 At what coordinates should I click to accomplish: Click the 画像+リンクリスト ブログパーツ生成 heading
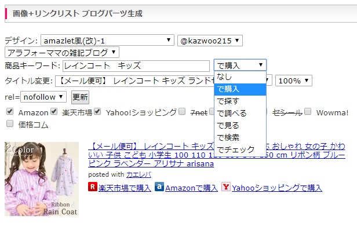pos(78,14)
